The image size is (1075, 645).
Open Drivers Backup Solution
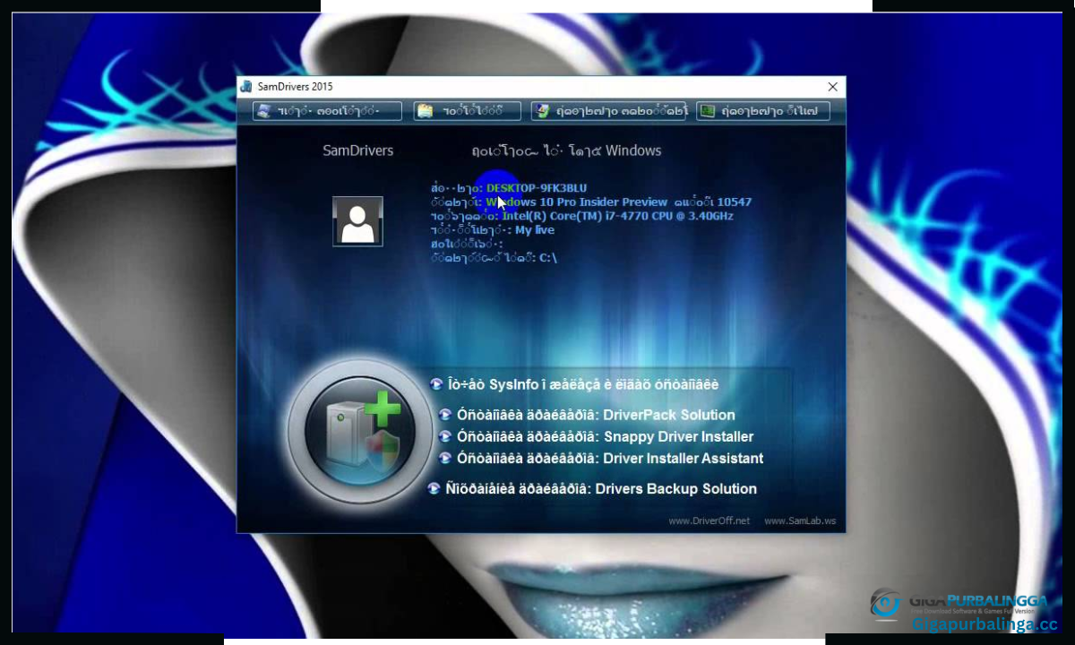pos(592,488)
